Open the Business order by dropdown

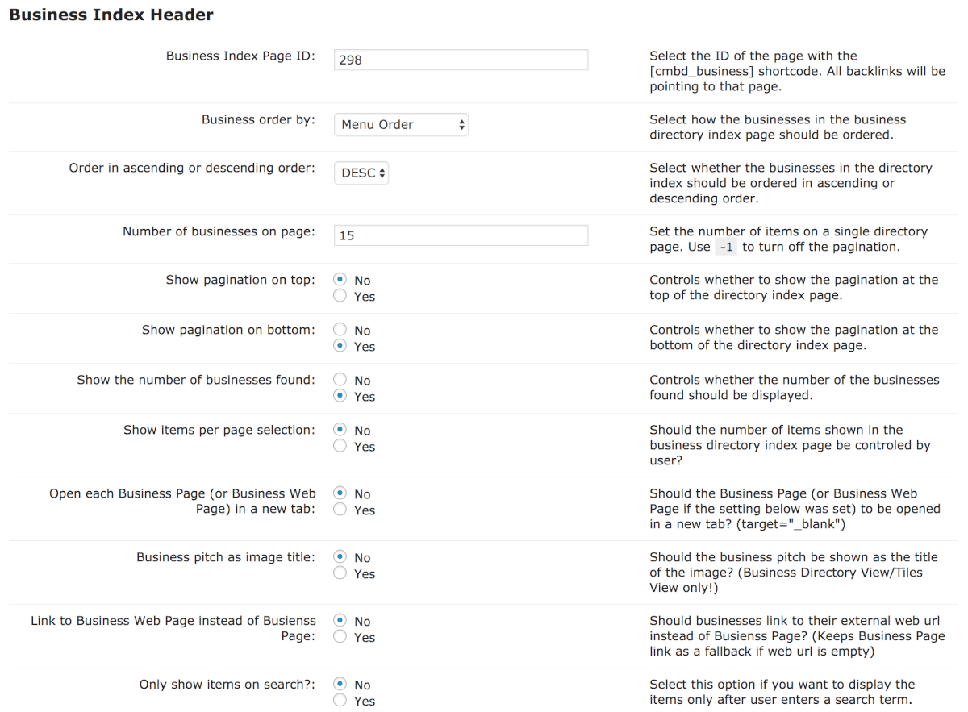[401, 124]
